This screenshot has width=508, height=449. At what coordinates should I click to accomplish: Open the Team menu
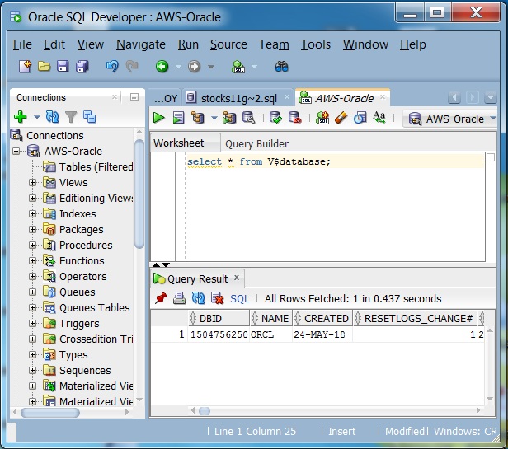[x=274, y=44]
